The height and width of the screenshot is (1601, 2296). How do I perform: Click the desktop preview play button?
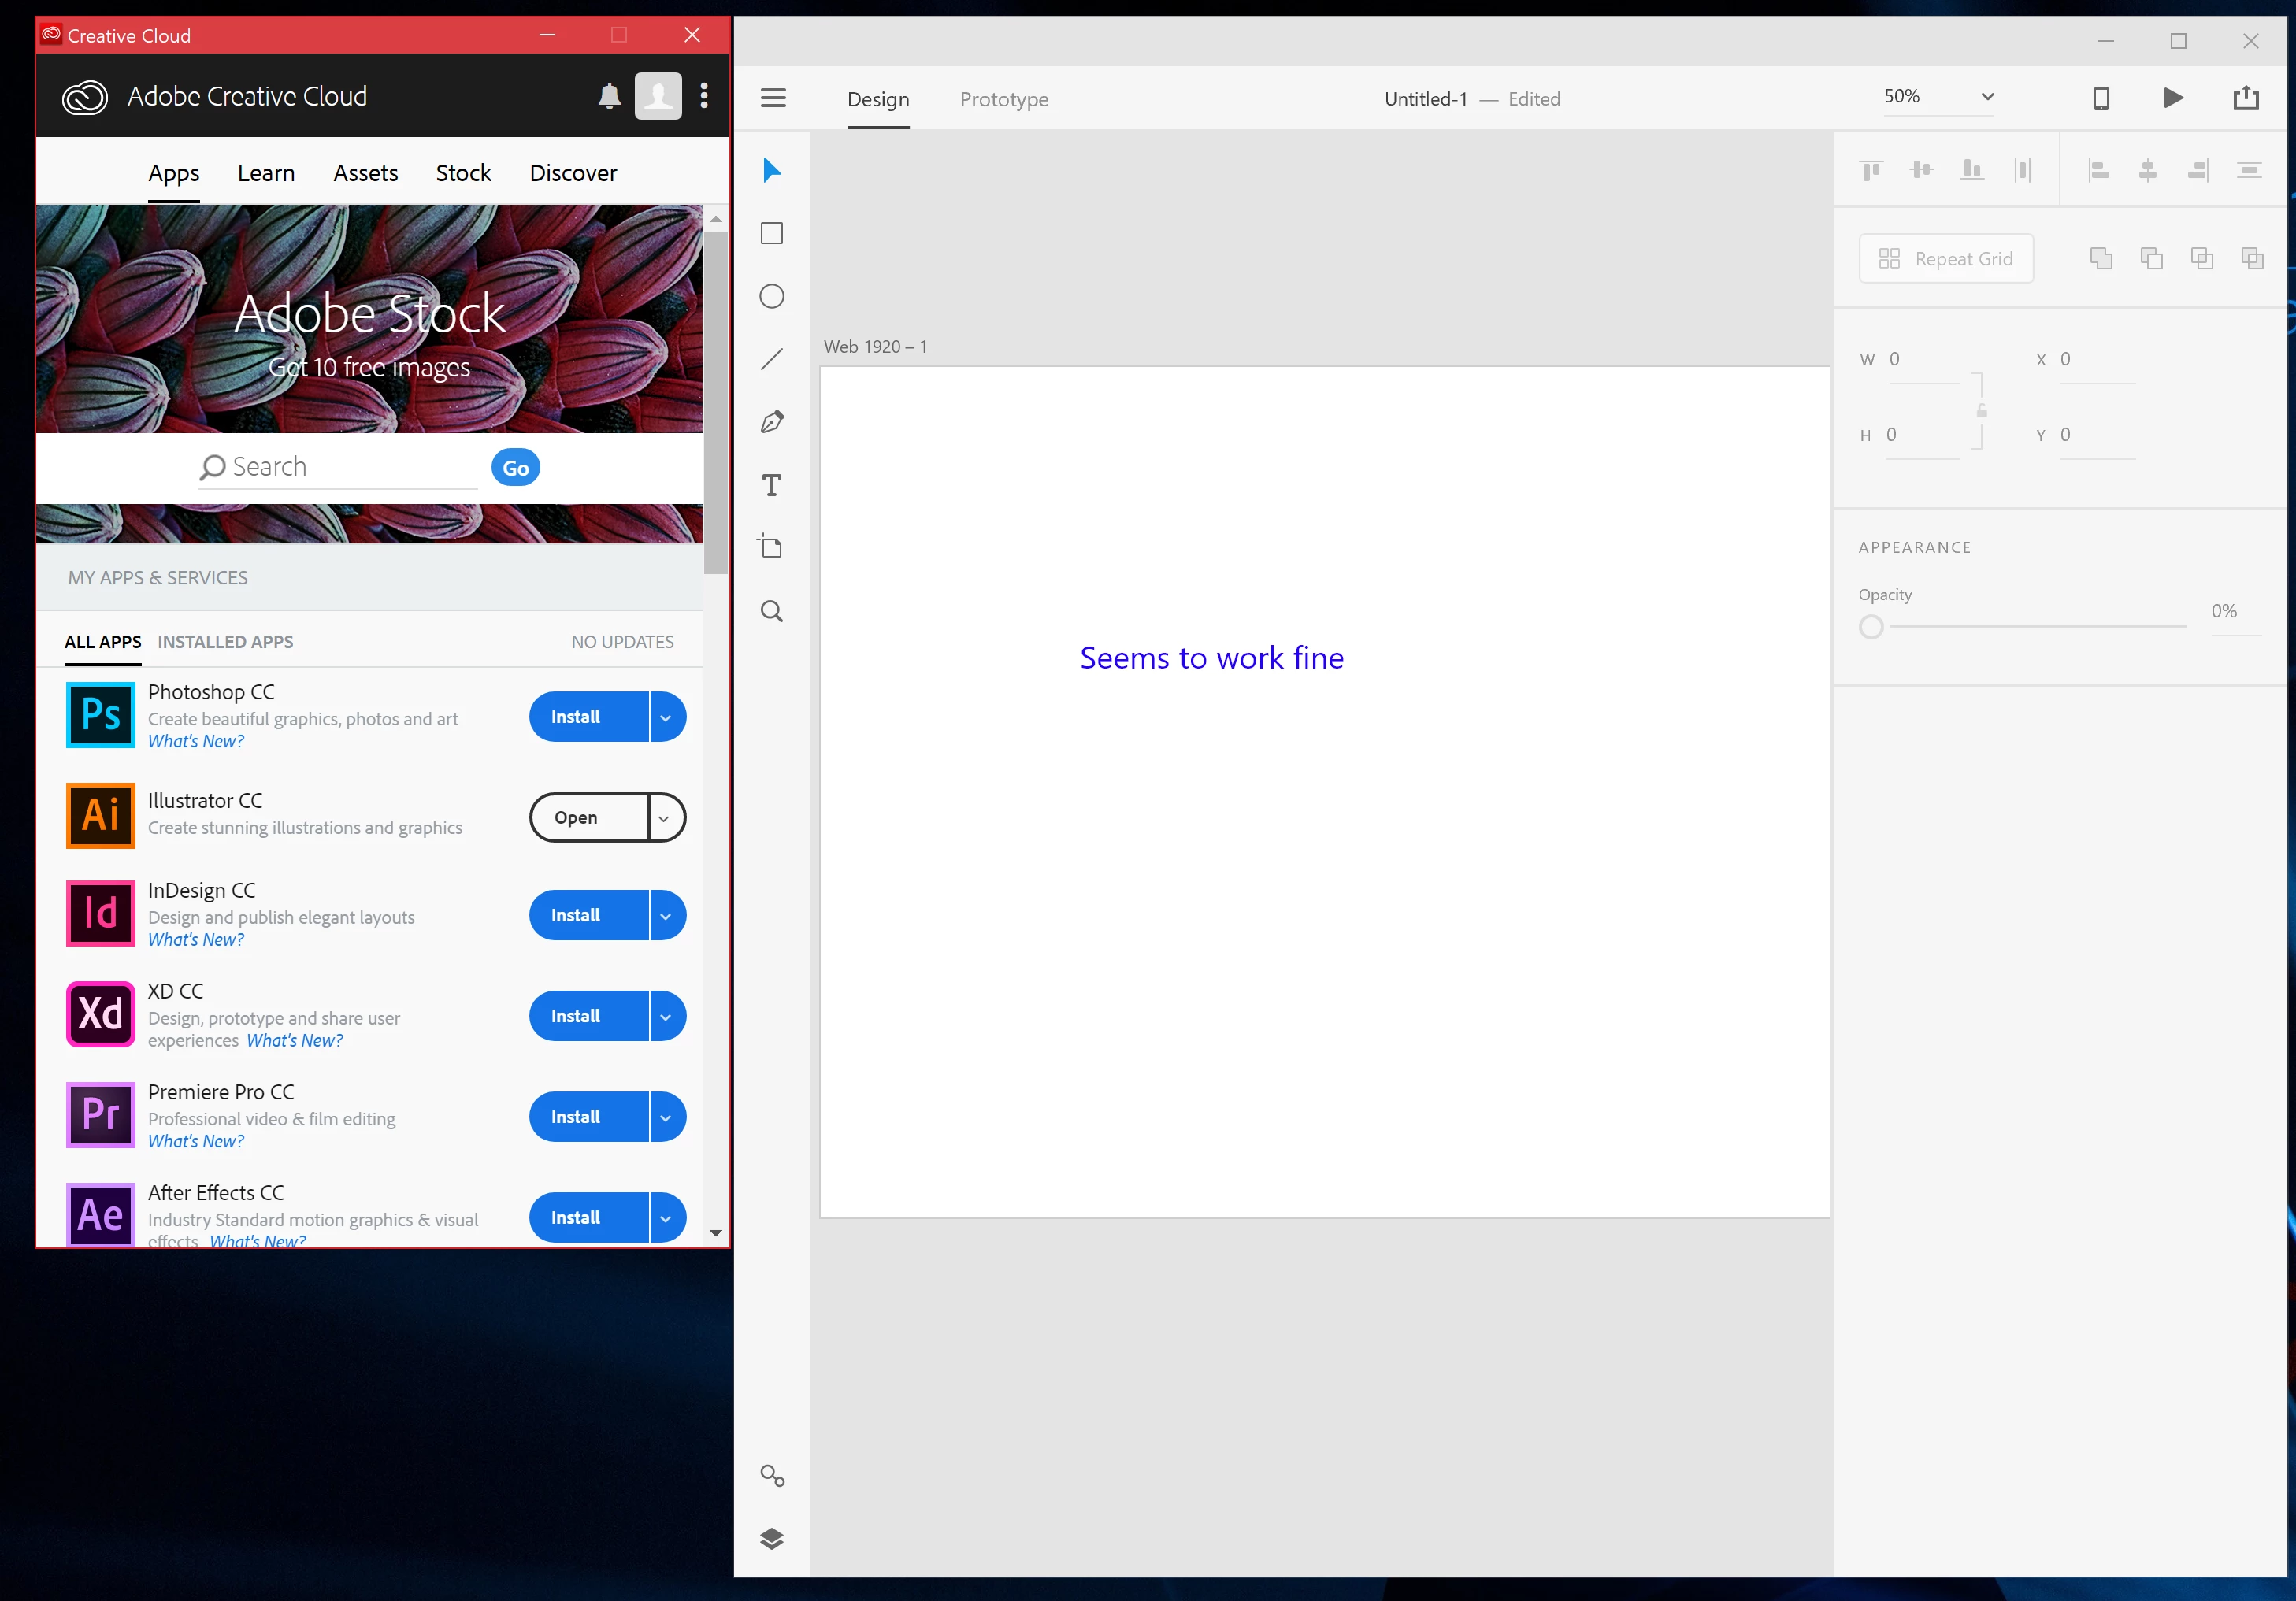2172,98
